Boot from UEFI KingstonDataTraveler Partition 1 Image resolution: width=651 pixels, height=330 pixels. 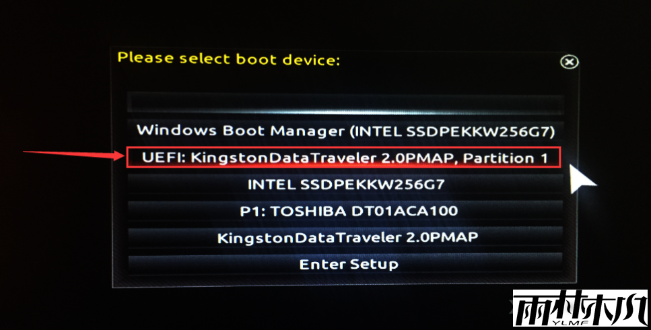[344, 158]
